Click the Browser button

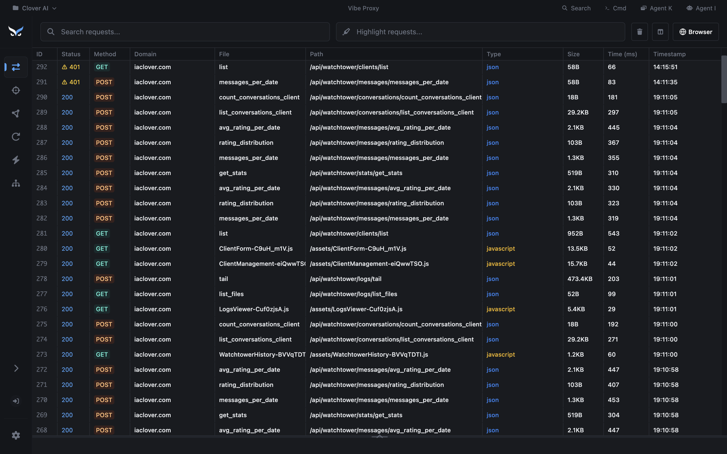pyautogui.click(x=696, y=32)
